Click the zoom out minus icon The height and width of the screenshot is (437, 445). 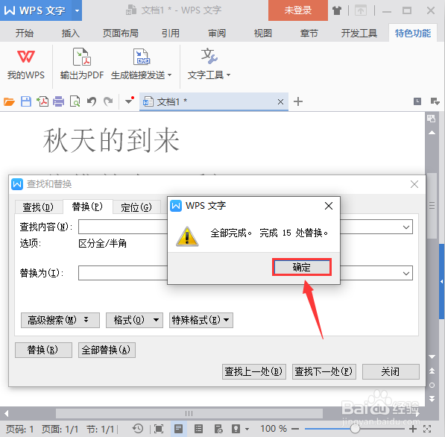tap(295, 429)
